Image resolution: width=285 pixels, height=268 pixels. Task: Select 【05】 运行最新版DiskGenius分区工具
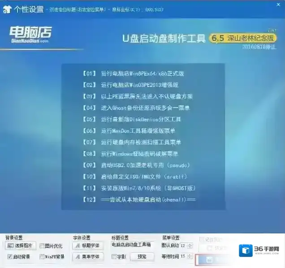(x=132, y=119)
